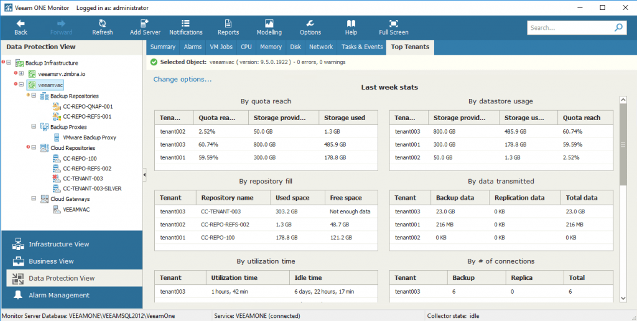
Task: Select CC-REPO-QNAP-001 repository
Action: pyautogui.click(x=88, y=106)
